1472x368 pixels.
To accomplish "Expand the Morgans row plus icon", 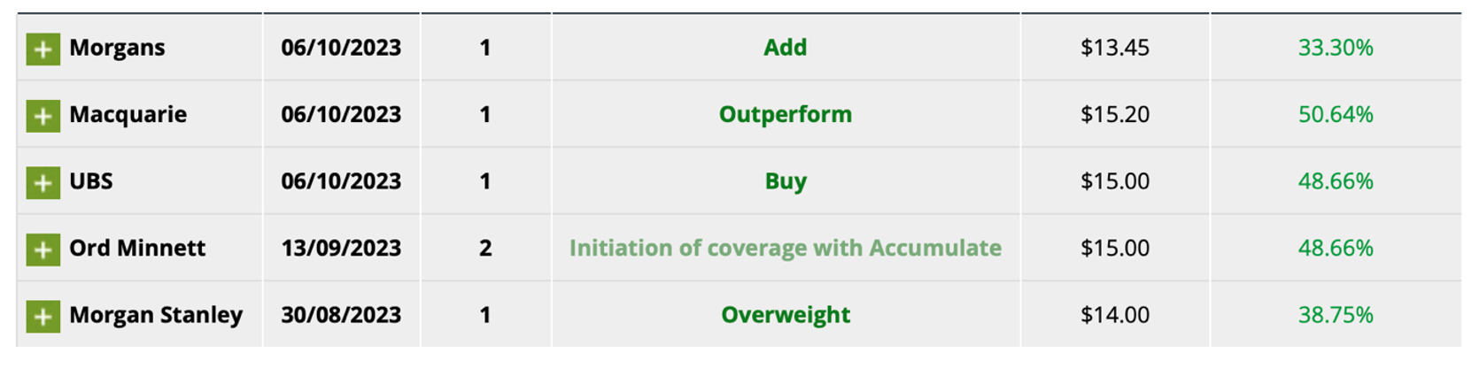I will click(x=43, y=49).
